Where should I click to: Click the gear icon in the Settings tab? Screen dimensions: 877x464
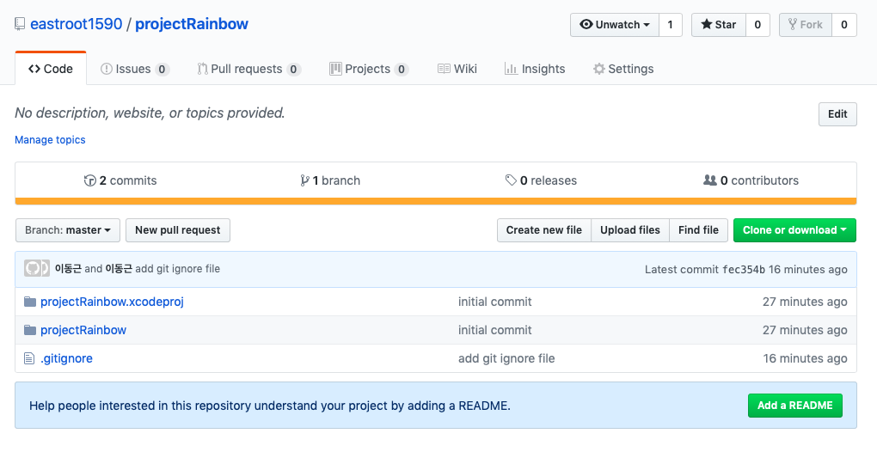click(x=599, y=69)
